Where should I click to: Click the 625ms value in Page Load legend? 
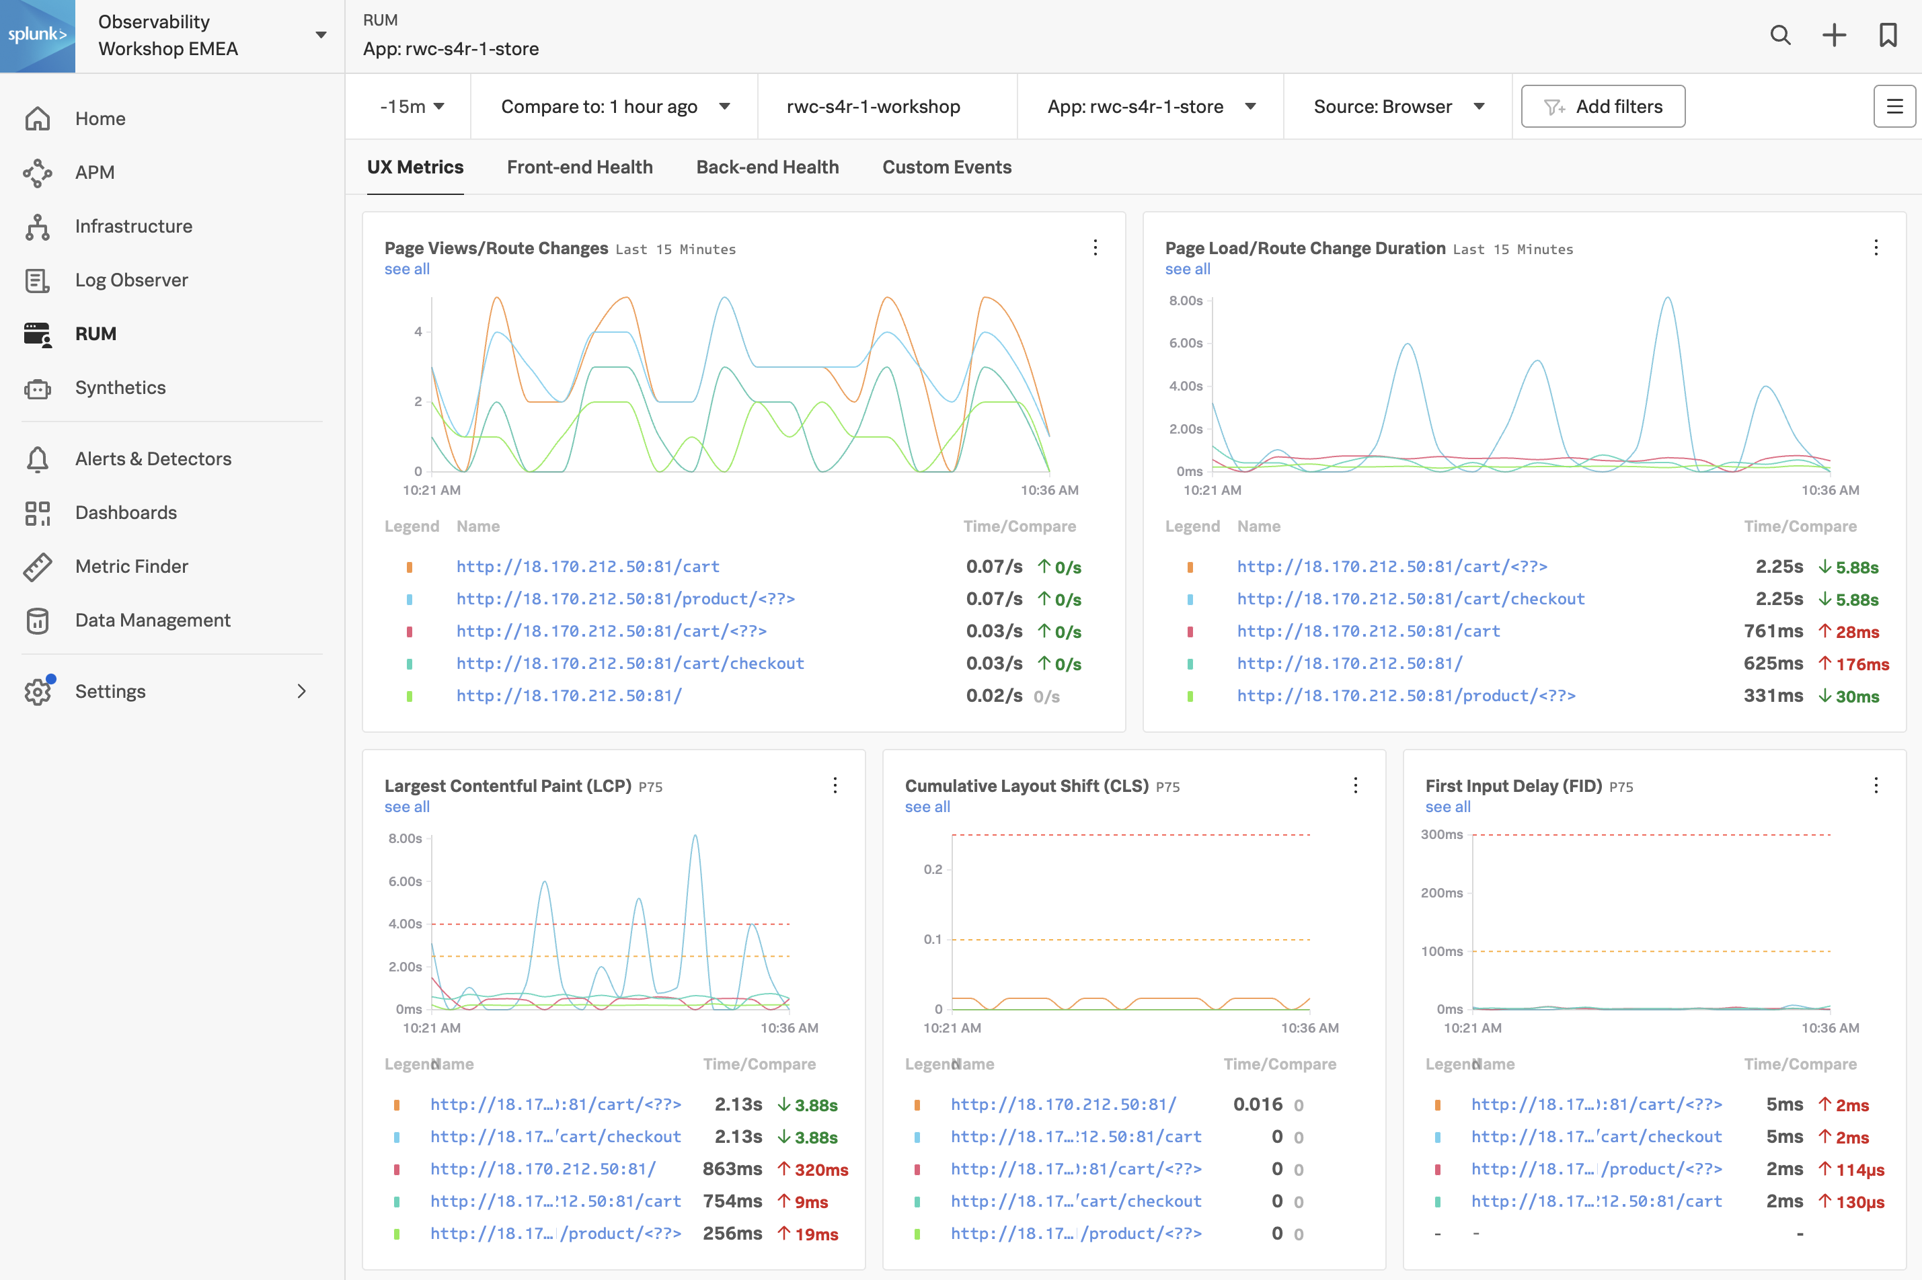1773,664
